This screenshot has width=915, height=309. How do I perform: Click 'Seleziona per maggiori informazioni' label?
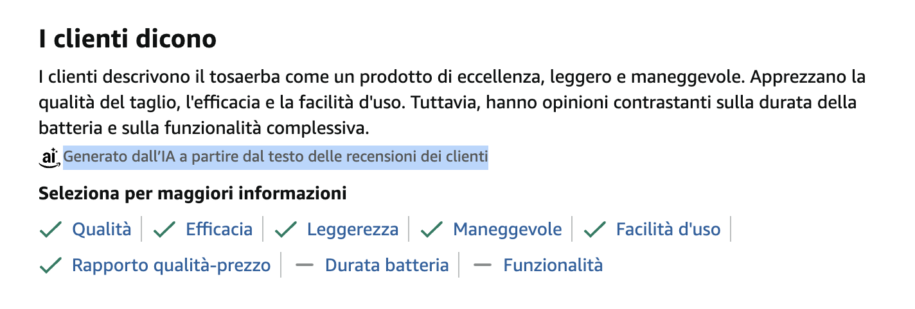click(x=193, y=193)
